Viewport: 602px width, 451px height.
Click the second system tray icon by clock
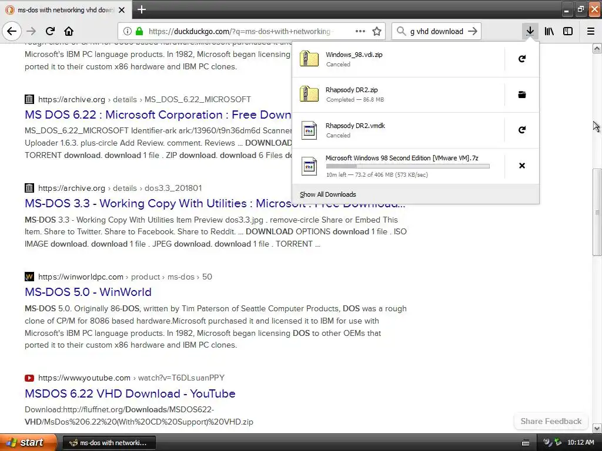click(558, 443)
